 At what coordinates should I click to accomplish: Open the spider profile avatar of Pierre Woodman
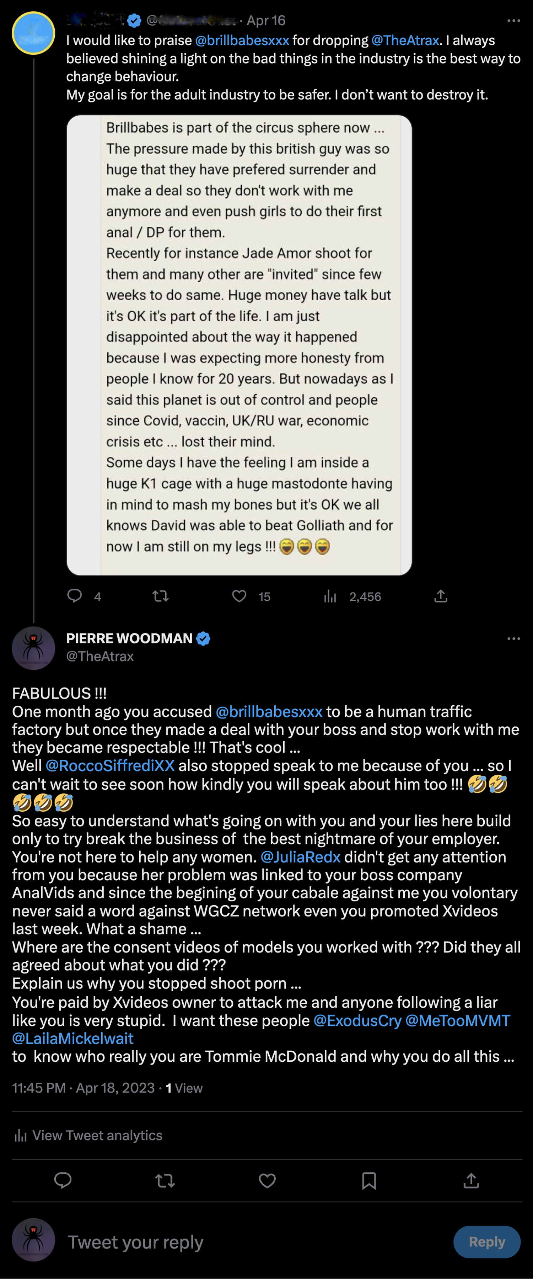pos(33,648)
